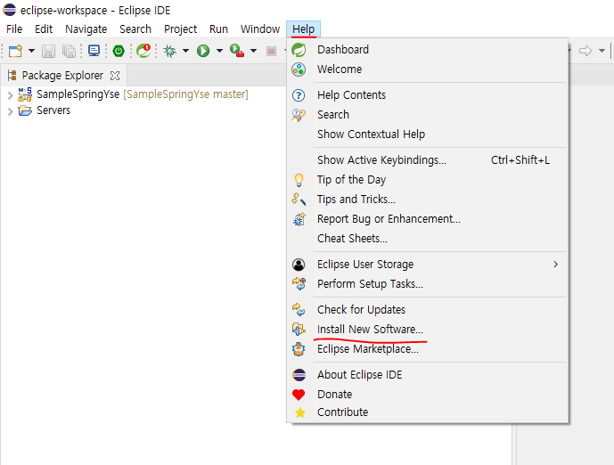The width and height of the screenshot is (614, 465).
Task: Click the Spring leaf Dashboard icon
Action: pos(299,50)
